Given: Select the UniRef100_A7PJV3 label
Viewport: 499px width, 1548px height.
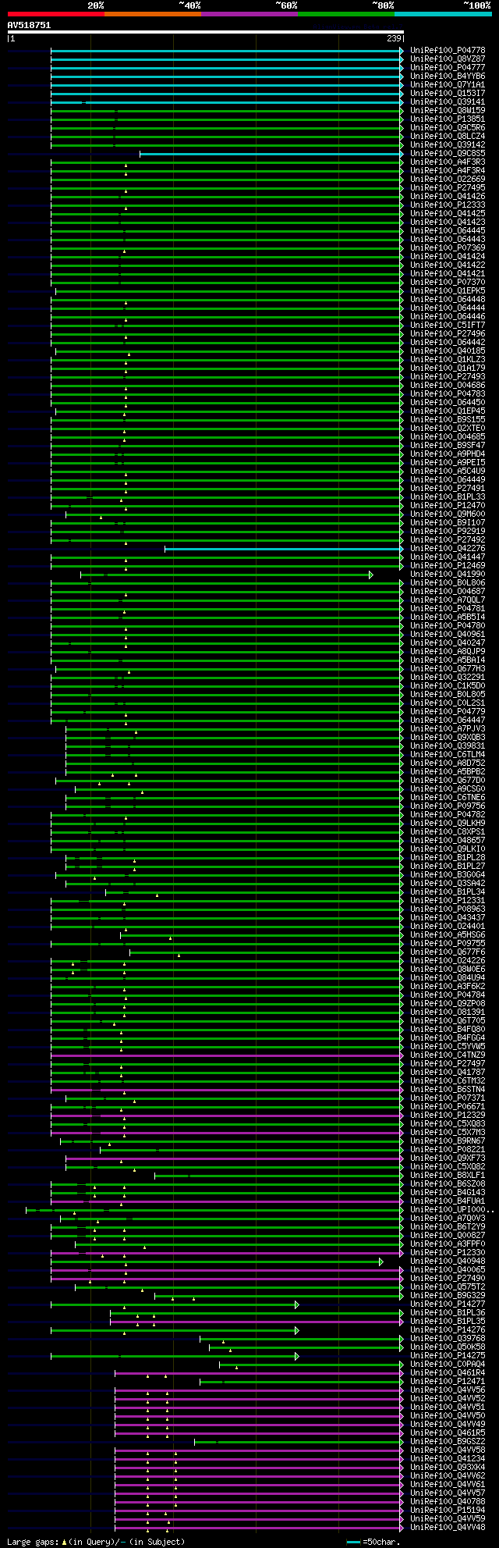Looking at the screenshot, I should [448, 729].
